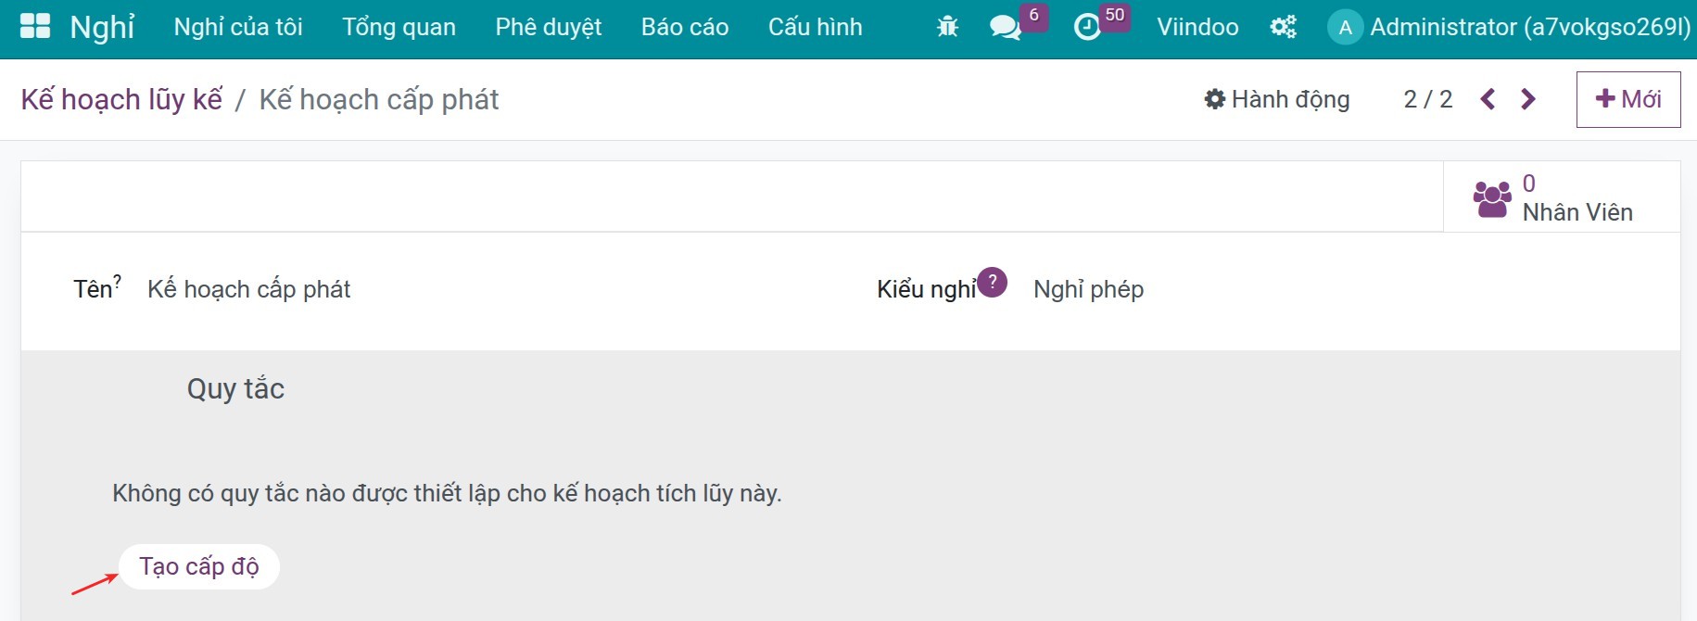Click the Kiểu nghỉ field label
This screenshot has height=621, width=1697.
pos(926,289)
